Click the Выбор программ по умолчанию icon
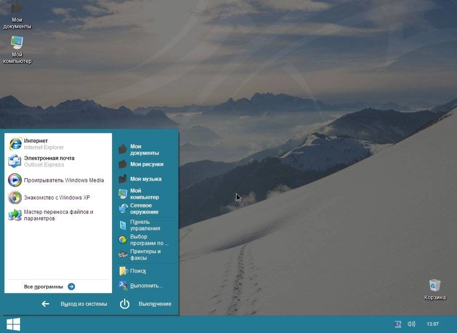The image size is (457, 333). [x=123, y=239]
